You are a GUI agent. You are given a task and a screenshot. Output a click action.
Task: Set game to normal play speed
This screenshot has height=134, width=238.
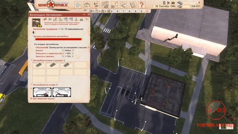[x=168, y=3]
